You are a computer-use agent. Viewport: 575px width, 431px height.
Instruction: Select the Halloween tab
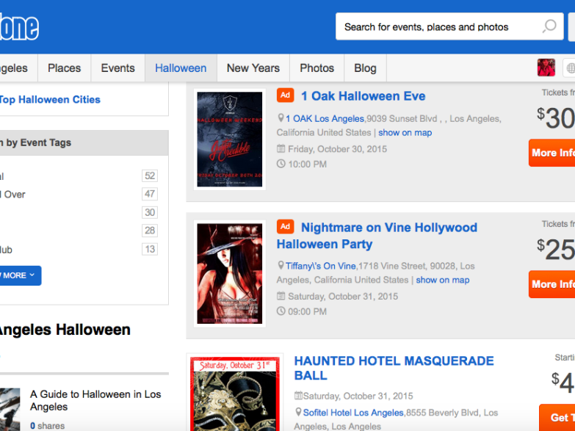point(181,68)
